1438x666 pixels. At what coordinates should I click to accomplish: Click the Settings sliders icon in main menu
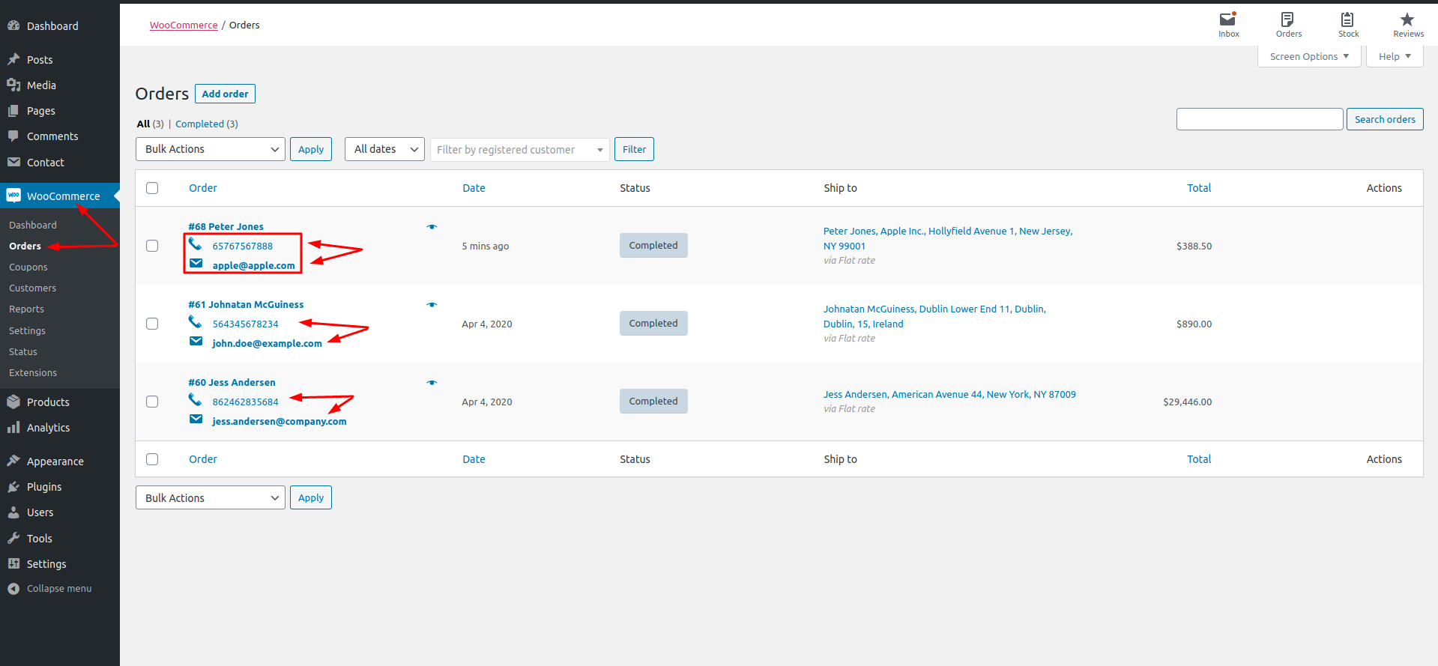tap(13, 563)
